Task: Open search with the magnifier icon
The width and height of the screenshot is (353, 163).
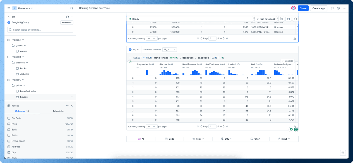Action: tap(72, 8)
